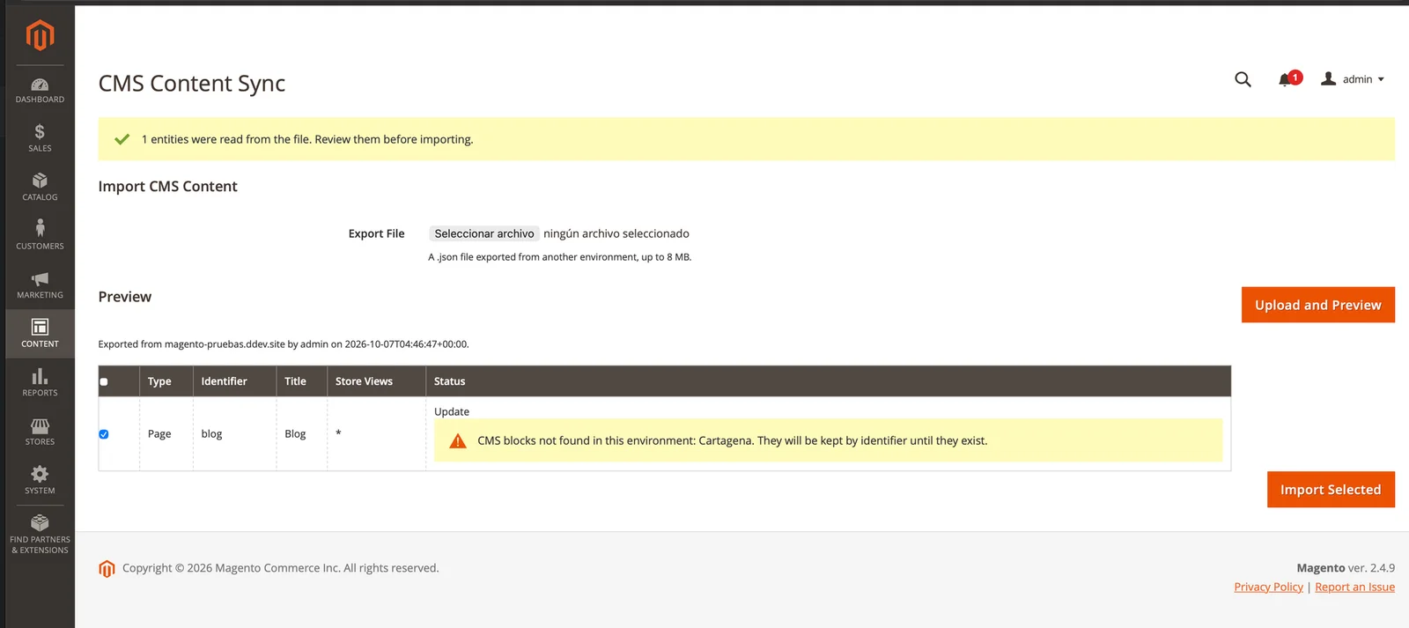Image resolution: width=1409 pixels, height=628 pixels.
Task: Open the admin account dropdown
Action: click(x=1353, y=79)
